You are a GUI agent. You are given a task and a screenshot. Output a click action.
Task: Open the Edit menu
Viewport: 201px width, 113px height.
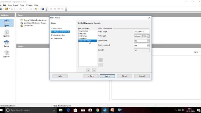[x=5, y=5]
